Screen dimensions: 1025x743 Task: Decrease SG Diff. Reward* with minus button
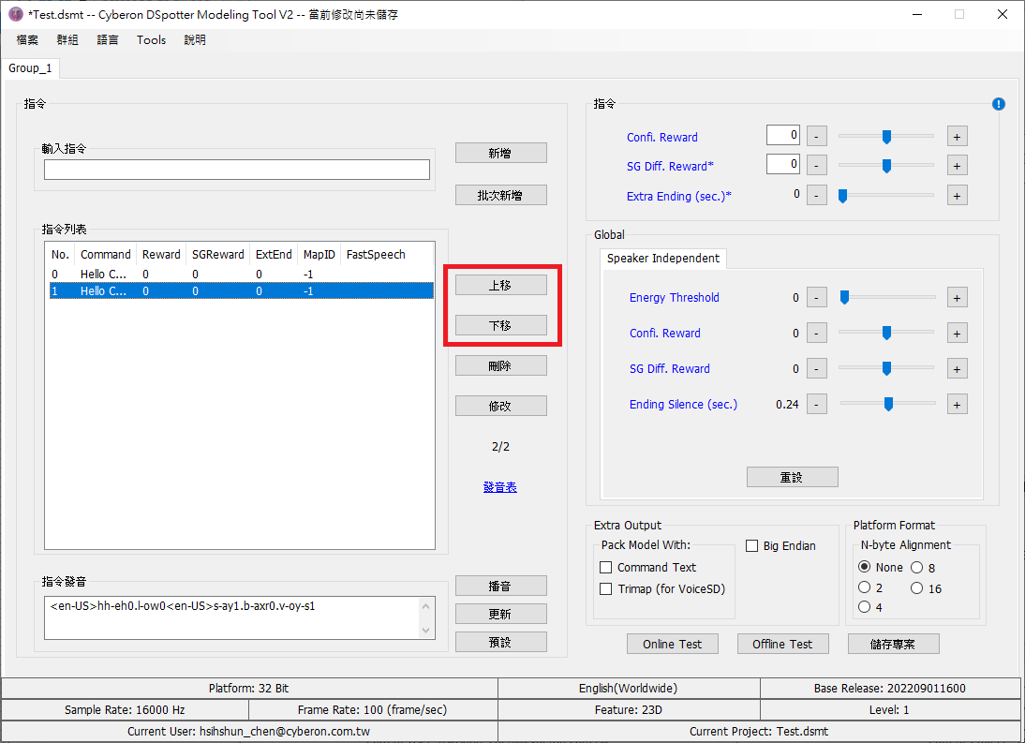817,166
